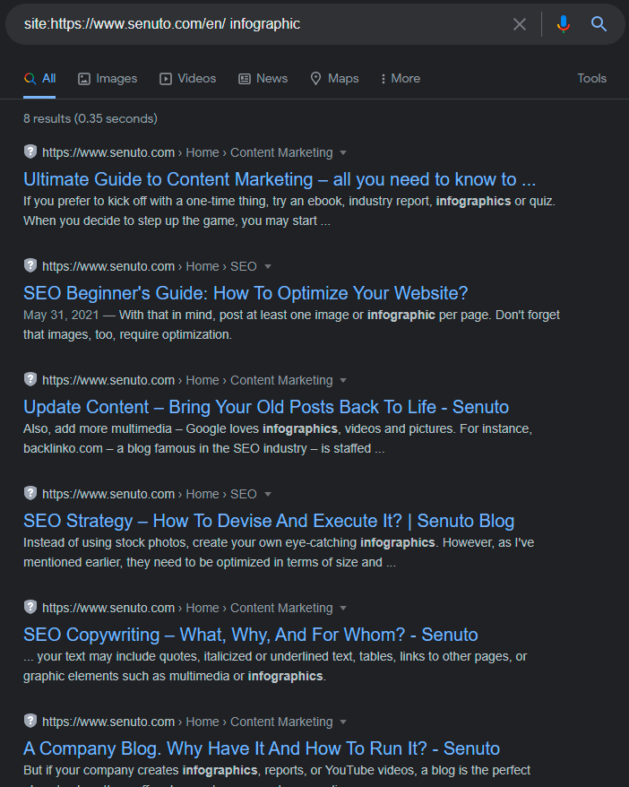Viewport: 629px width, 787px height.
Task: Expand dropdown arrow next to Update Content breadcrumb
Action: [x=343, y=380]
